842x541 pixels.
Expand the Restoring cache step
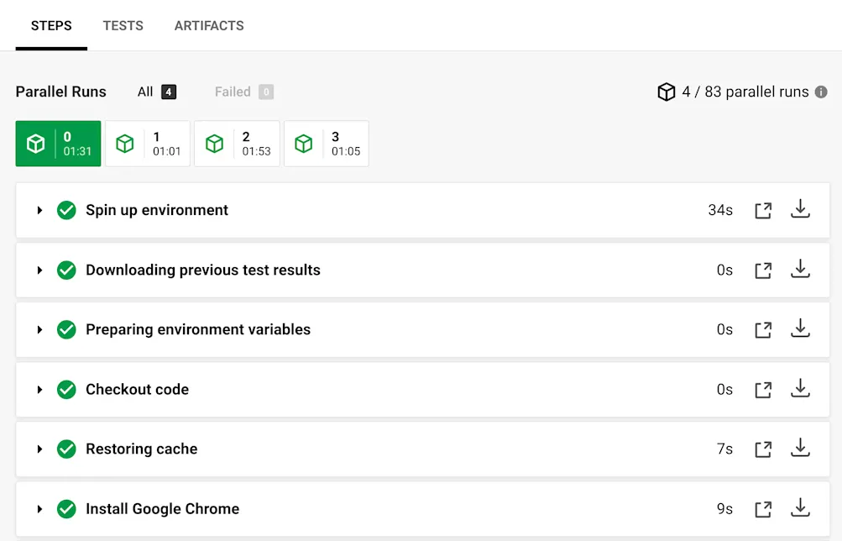(x=39, y=449)
